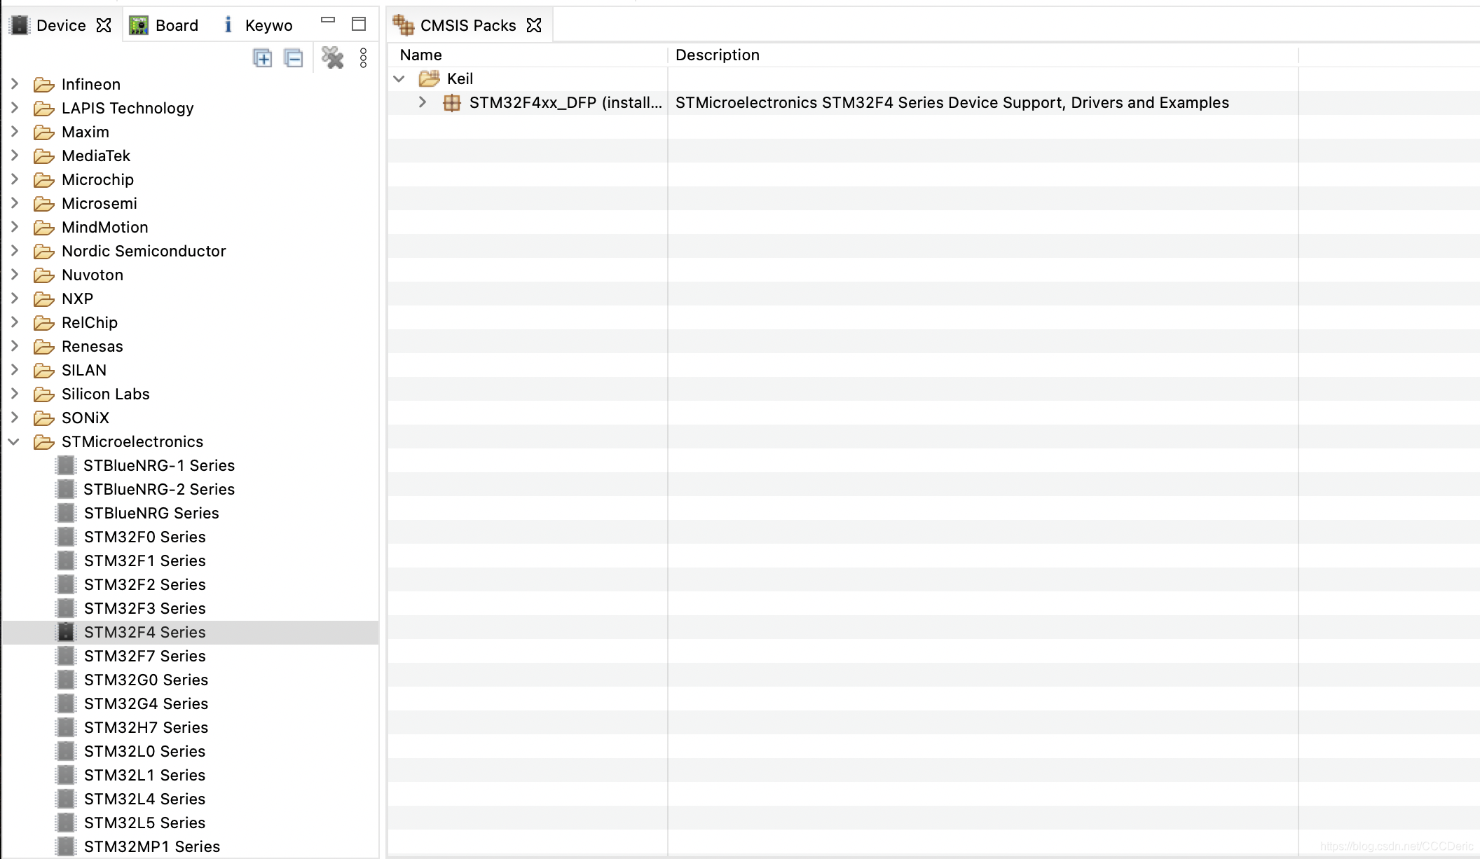Click the STMicroelectronics folder icon
This screenshot has width=1480, height=859.
(x=44, y=442)
